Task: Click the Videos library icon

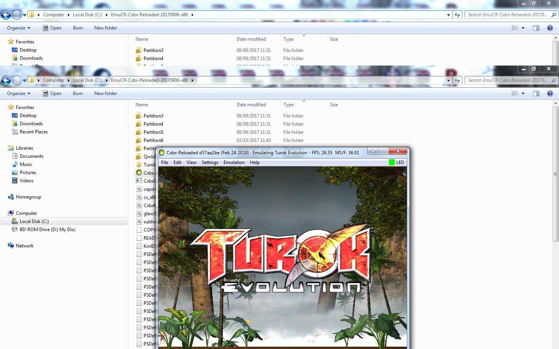Action: click(15, 181)
